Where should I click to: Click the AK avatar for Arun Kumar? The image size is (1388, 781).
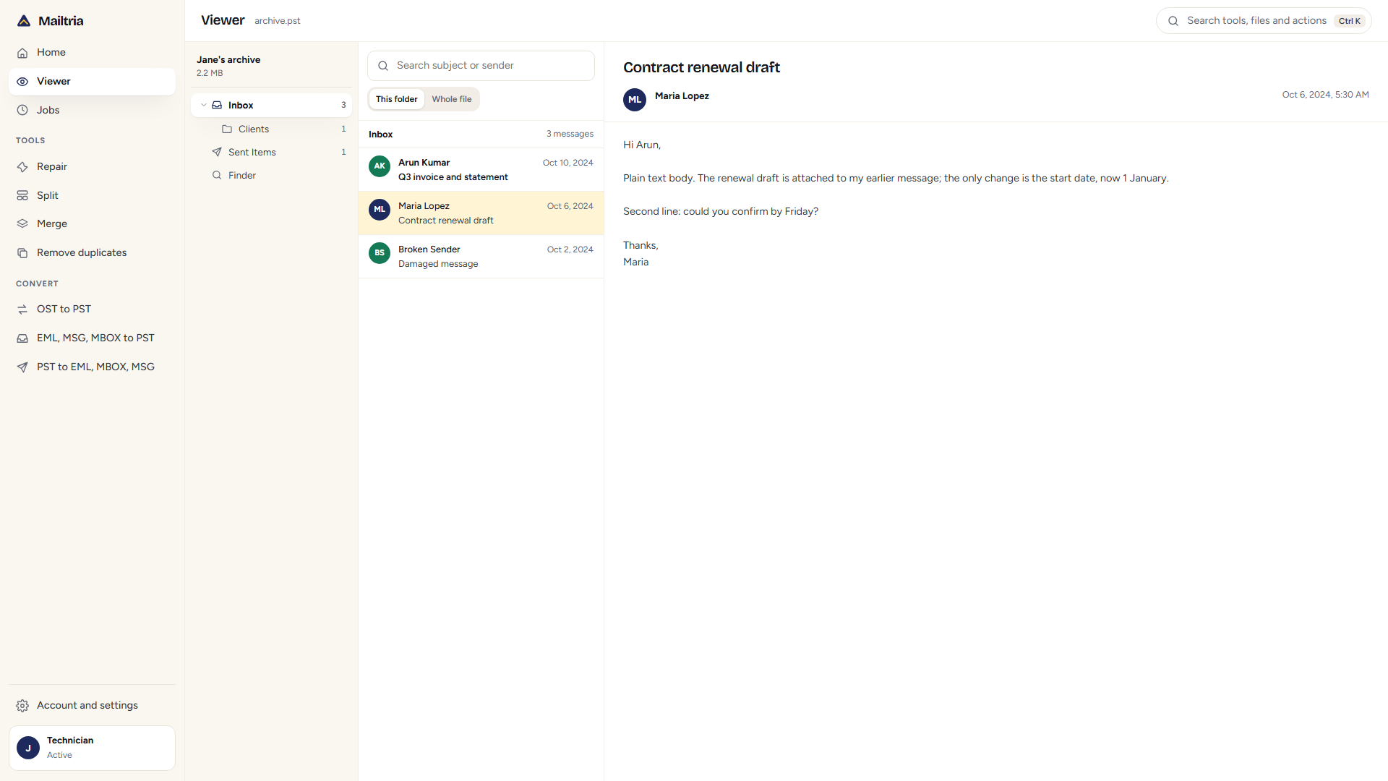[x=380, y=166]
